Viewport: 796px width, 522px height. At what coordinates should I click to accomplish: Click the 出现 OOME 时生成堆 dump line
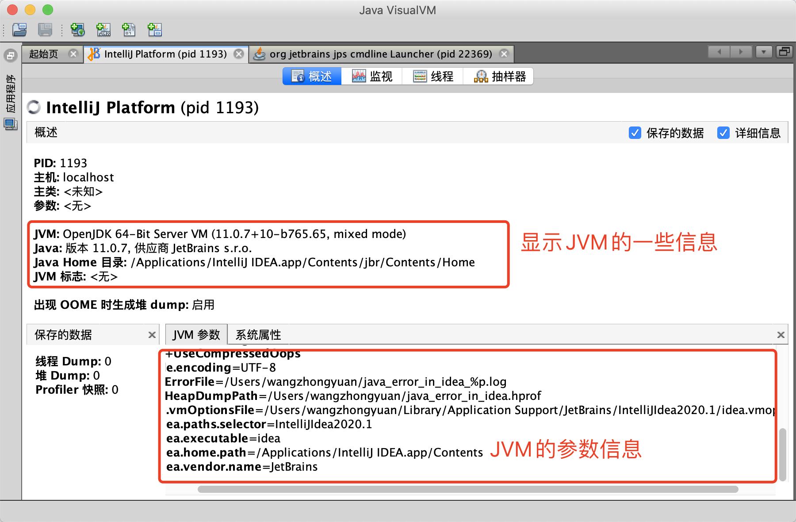click(124, 305)
